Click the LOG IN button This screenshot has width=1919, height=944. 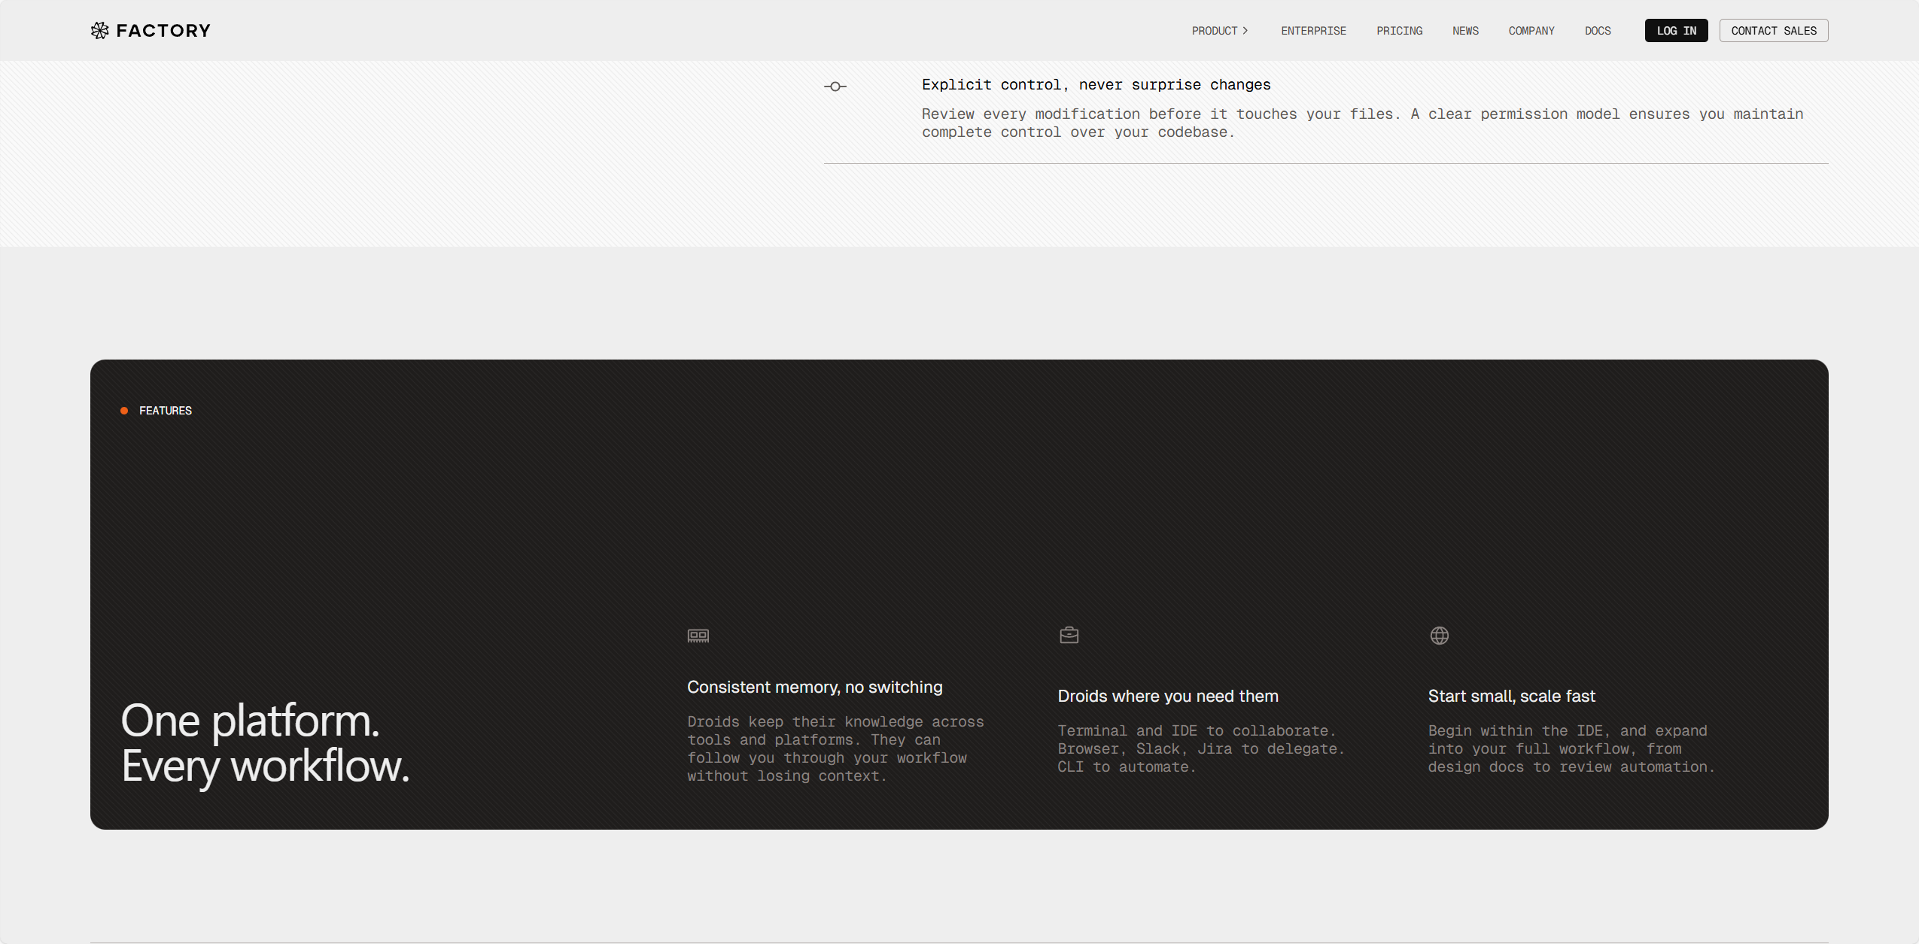click(x=1676, y=31)
